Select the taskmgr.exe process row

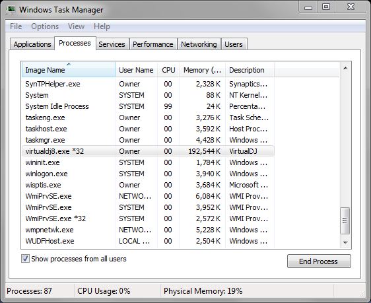pos(148,140)
